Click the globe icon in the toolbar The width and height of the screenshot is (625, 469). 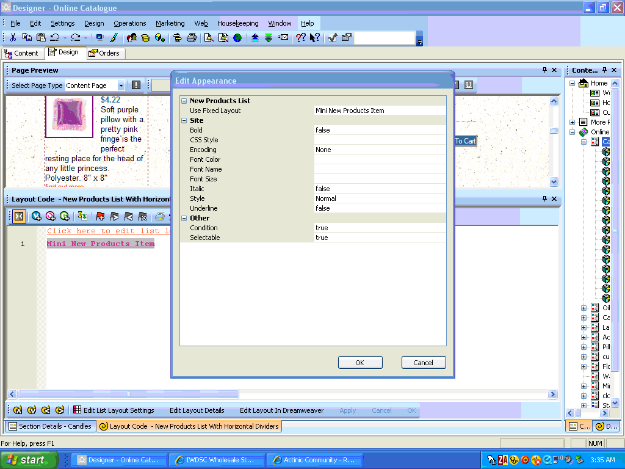237,38
